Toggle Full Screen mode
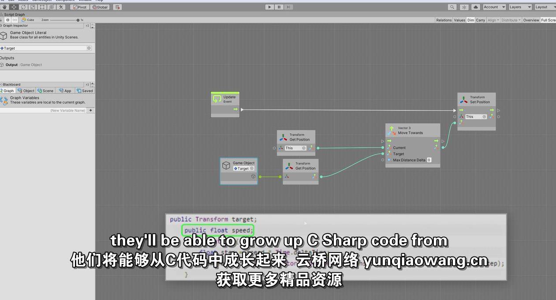This screenshot has width=556, height=300. pos(548,20)
